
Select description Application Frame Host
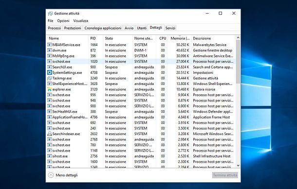tap(211, 117)
